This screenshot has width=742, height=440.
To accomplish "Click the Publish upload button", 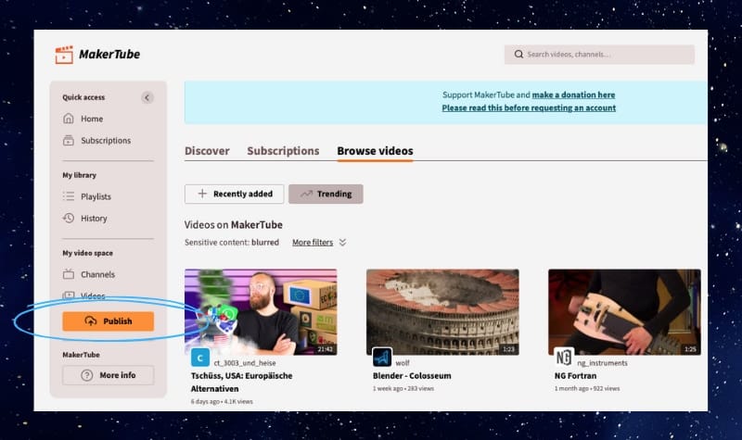I will (108, 321).
